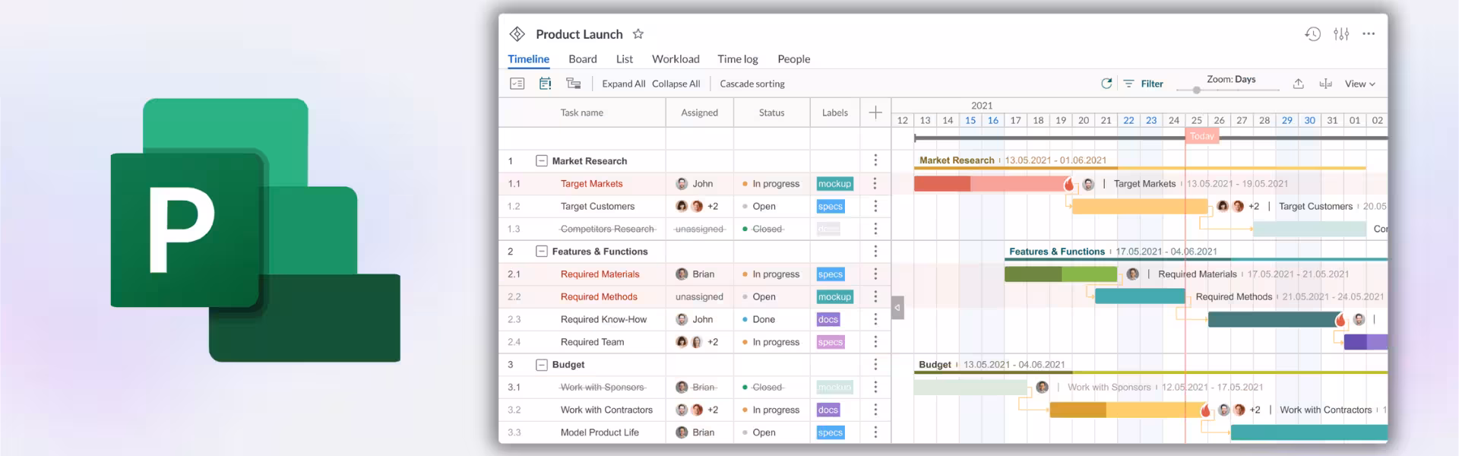The width and height of the screenshot is (1459, 456).
Task: Collapse the Features & Functions group
Action: pos(542,252)
